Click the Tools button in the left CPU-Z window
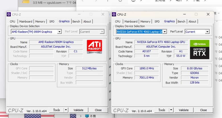Image resolution: width=222 pixels, height=118 pixels. [x=57, y=110]
